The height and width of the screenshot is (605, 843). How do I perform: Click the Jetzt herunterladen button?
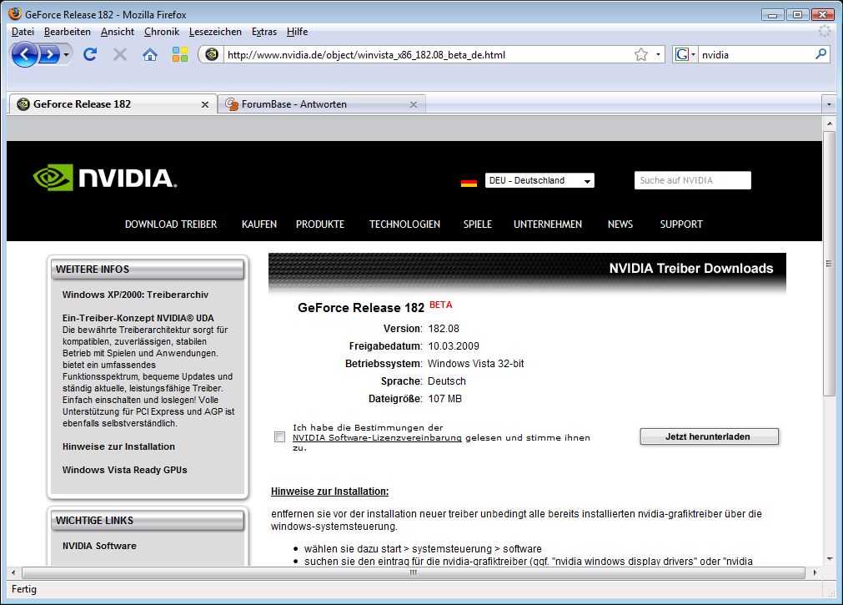[x=709, y=436]
